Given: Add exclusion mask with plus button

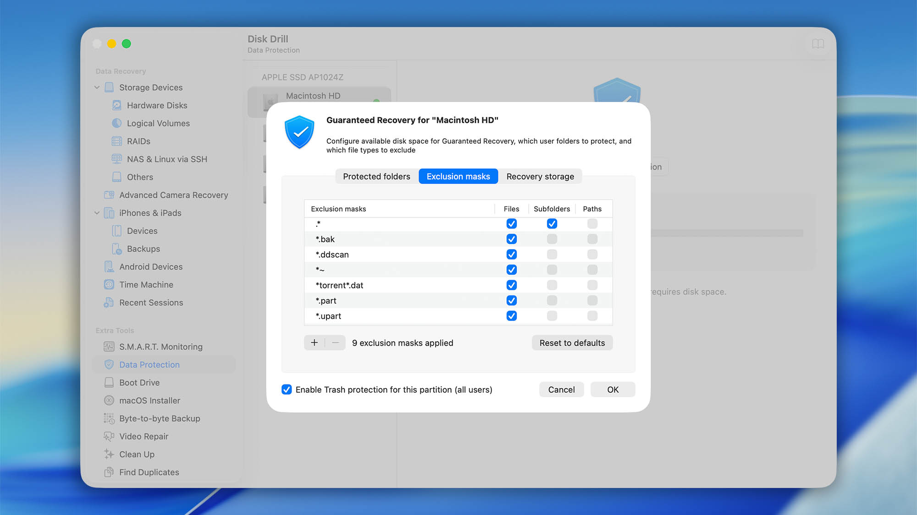Looking at the screenshot, I should click(x=315, y=342).
